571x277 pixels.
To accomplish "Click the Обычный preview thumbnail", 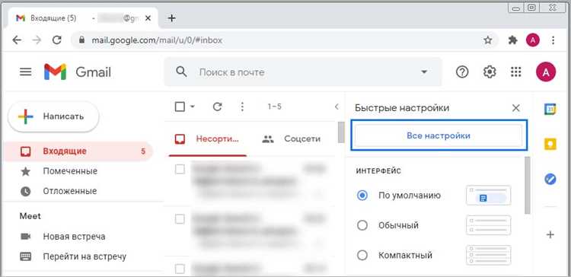I will pyautogui.click(x=488, y=226).
